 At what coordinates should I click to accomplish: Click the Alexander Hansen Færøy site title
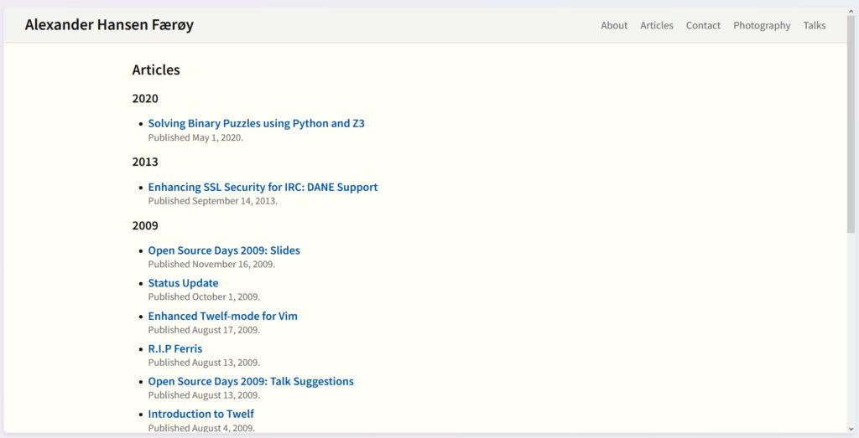[x=109, y=25]
